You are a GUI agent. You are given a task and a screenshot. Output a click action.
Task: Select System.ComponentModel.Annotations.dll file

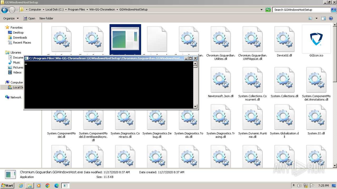coord(316,84)
